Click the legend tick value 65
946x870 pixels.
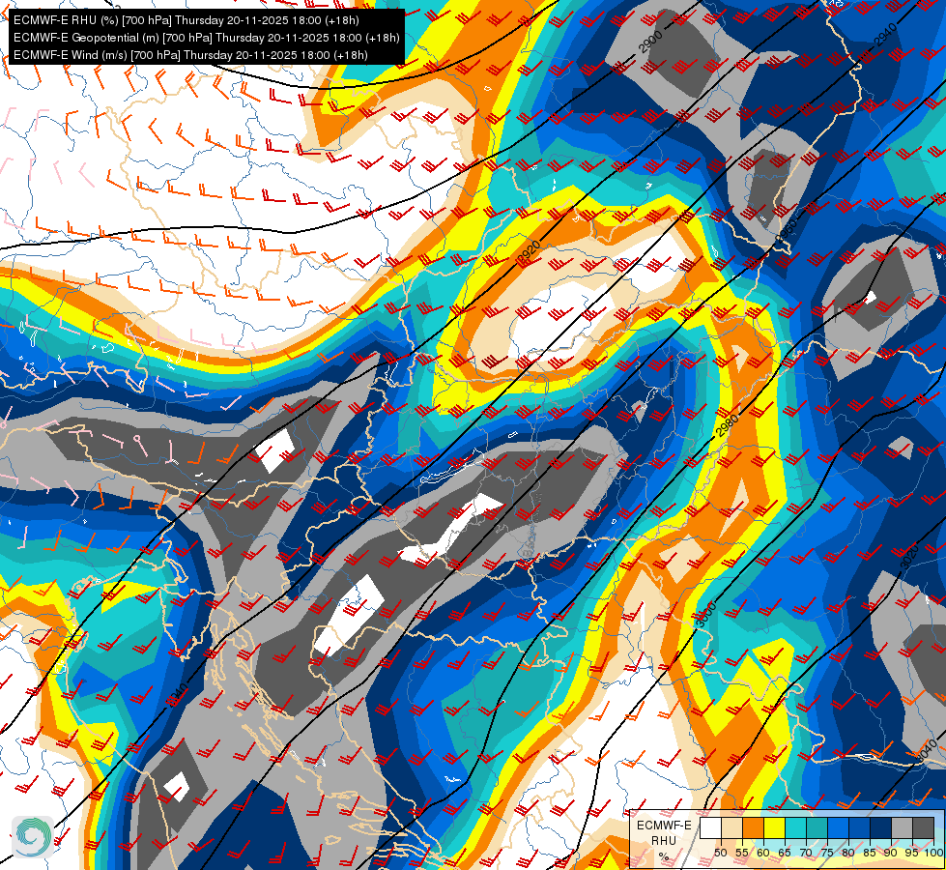pos(785,854)
